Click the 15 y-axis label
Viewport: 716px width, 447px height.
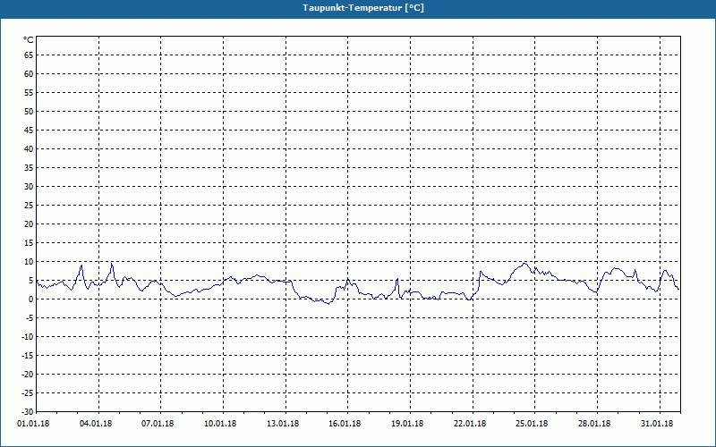[29, 242]
